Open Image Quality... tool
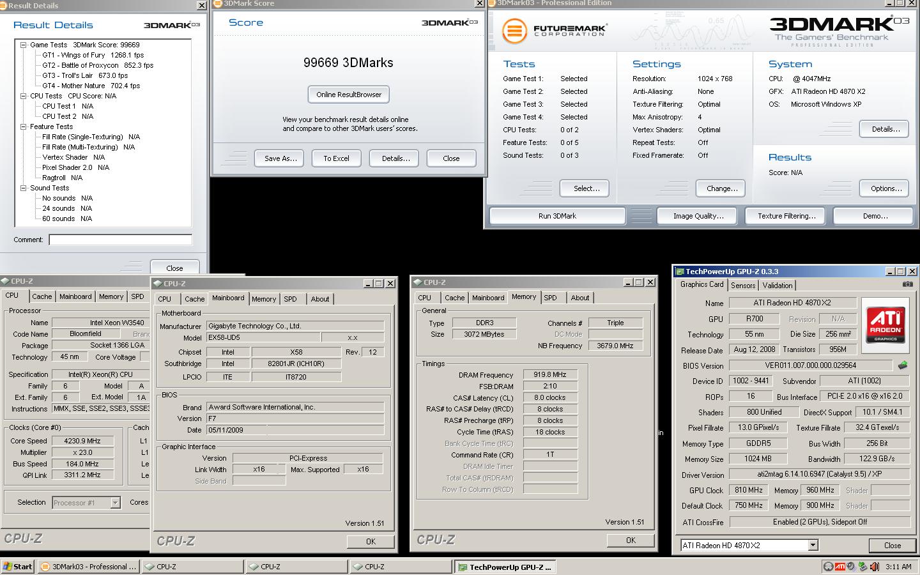 click(x=698, y=216)
